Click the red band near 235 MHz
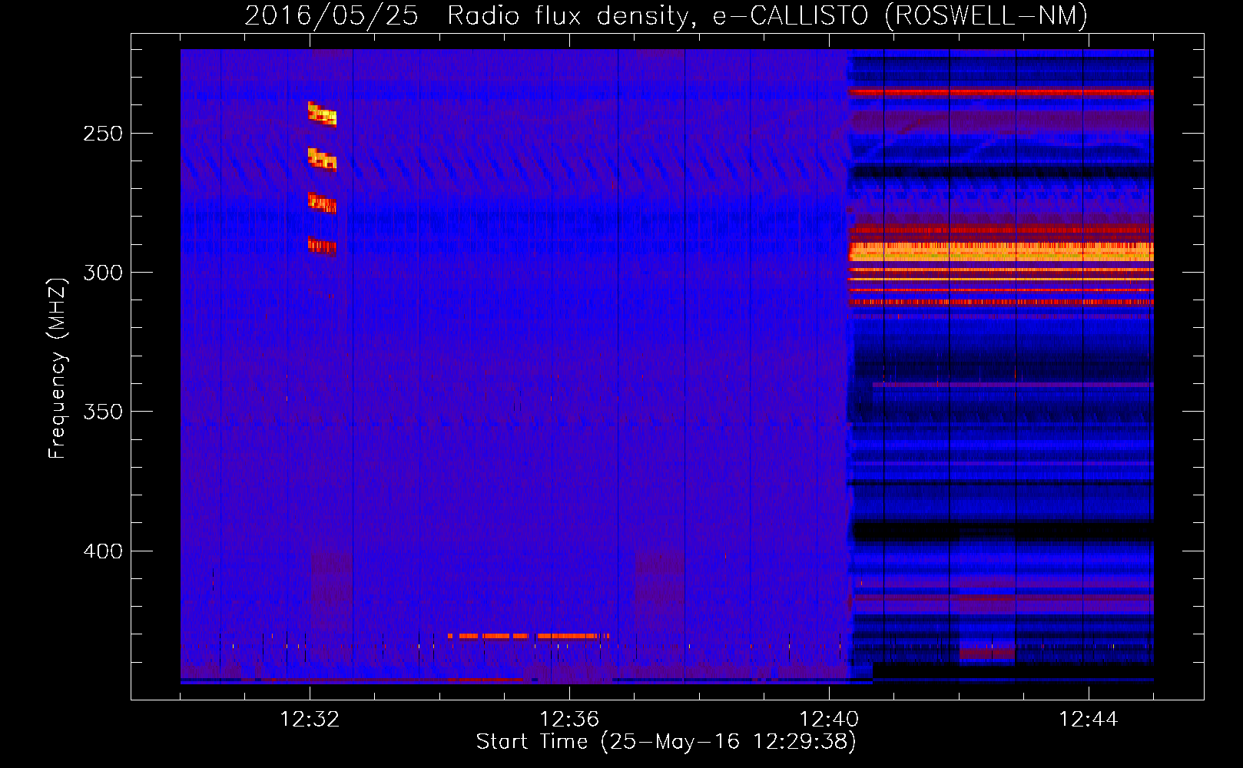This screenshot has width=1243, height=768. tap(1000, 92)
